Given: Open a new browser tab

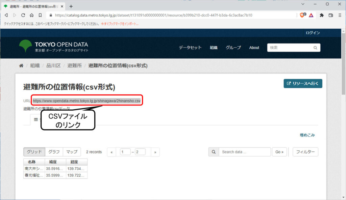Looking at the screenshot, I should [x=71, y=6].
